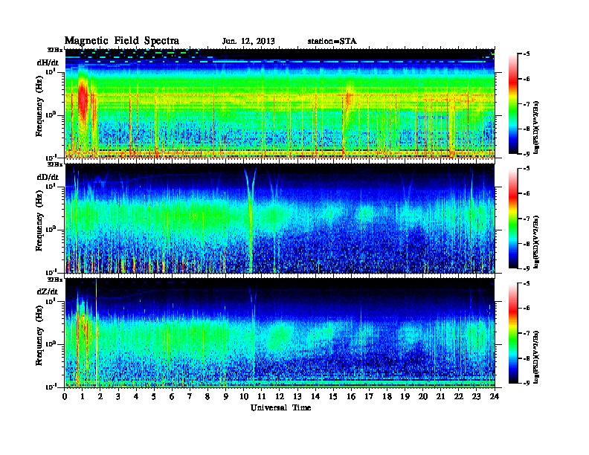Select the "dZ/dt" panel label
Image resolution: width=589 pixels, height=455 pixels.
(48, 291)
